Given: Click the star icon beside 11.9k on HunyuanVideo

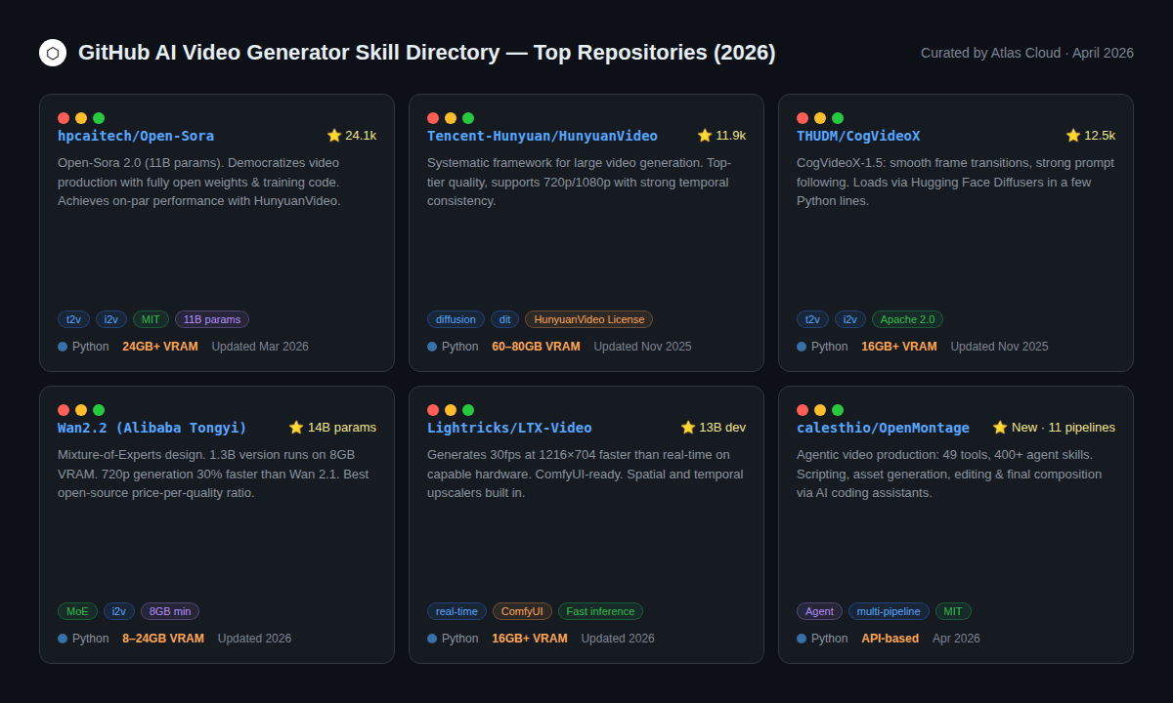Looking at the screenshot, I should (704, 135).
